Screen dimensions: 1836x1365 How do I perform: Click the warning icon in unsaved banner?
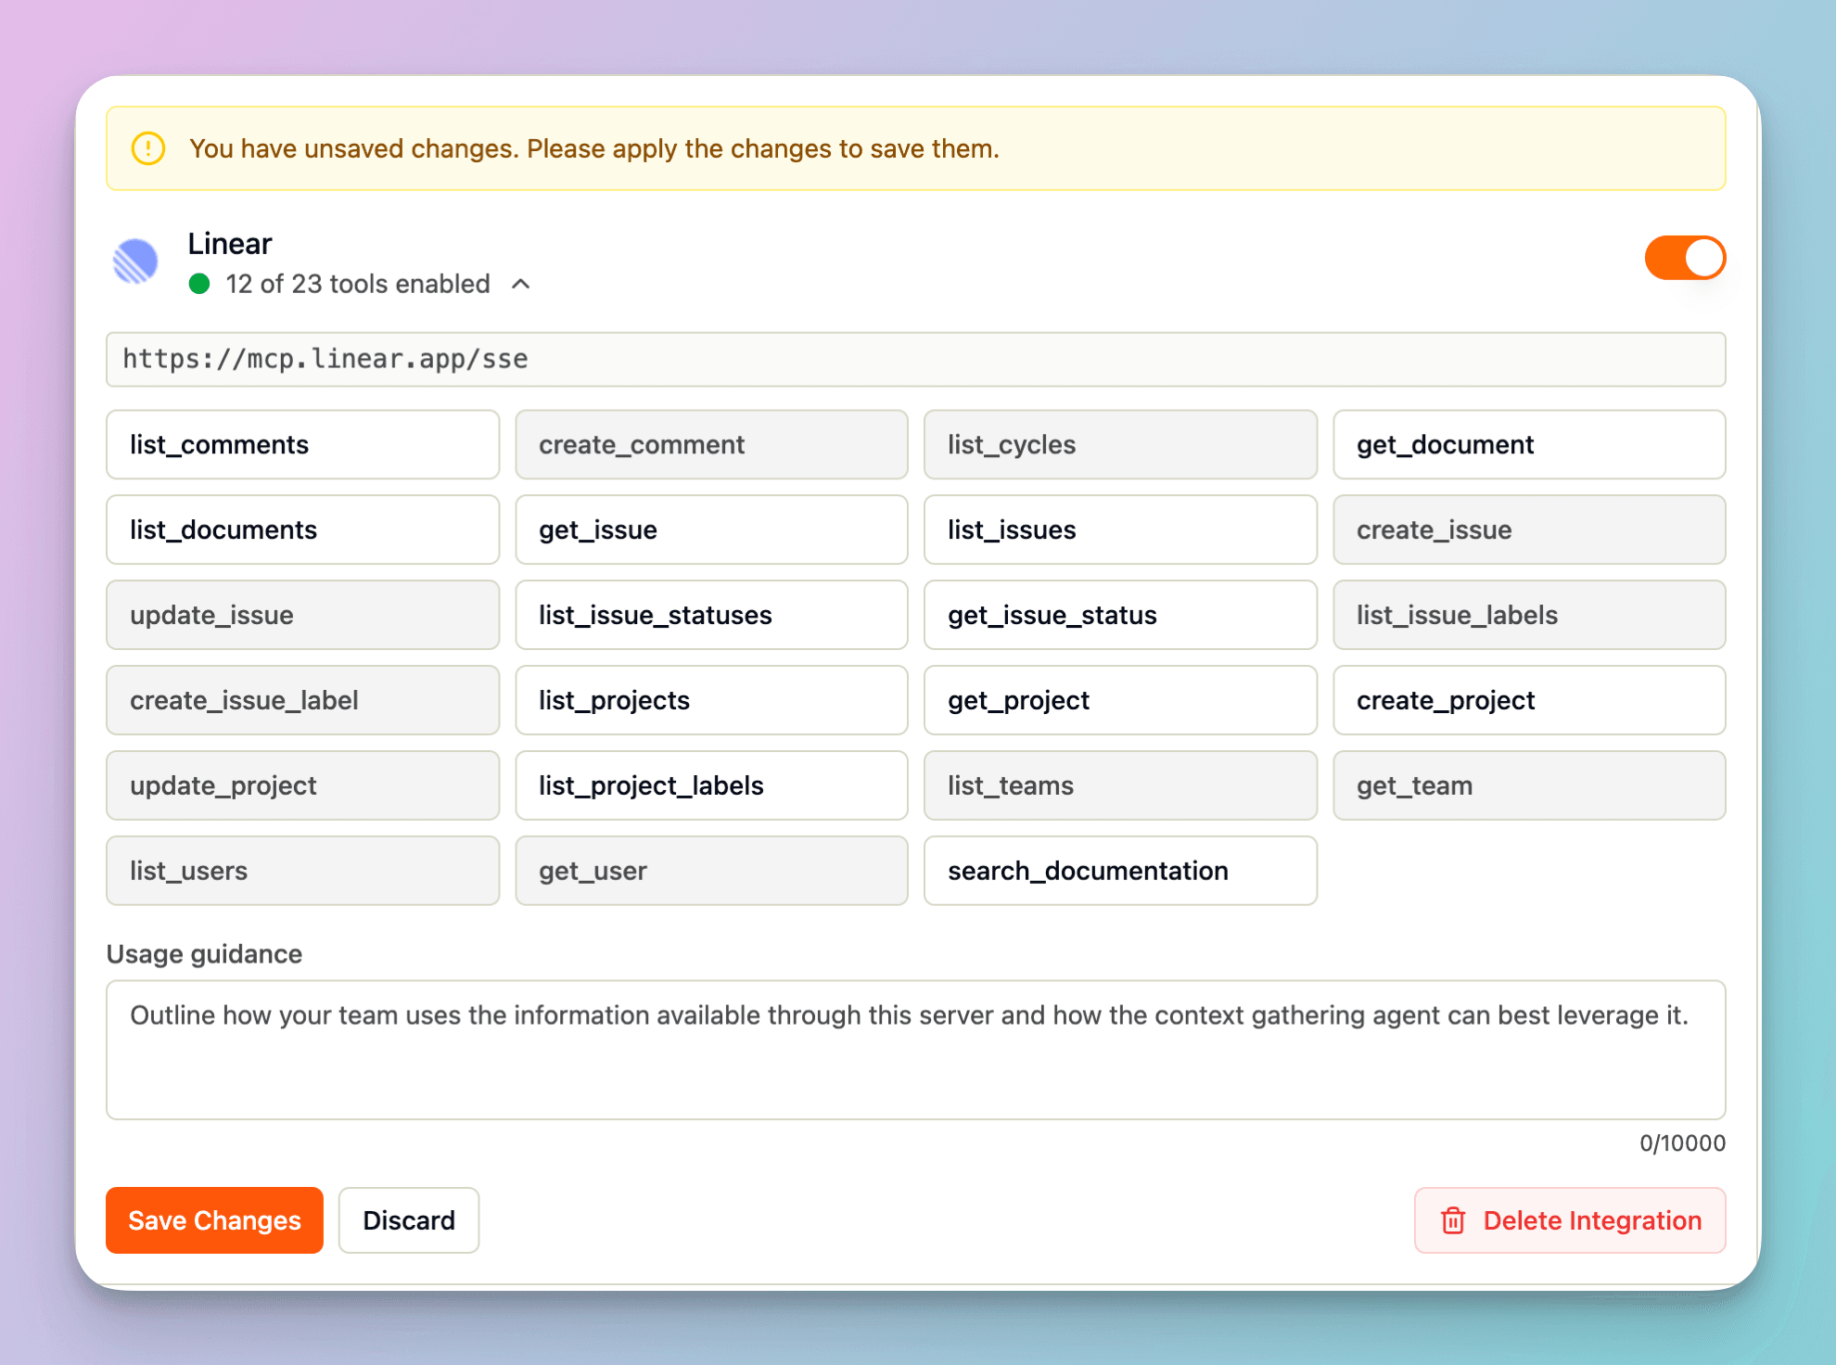click(148, 148)
